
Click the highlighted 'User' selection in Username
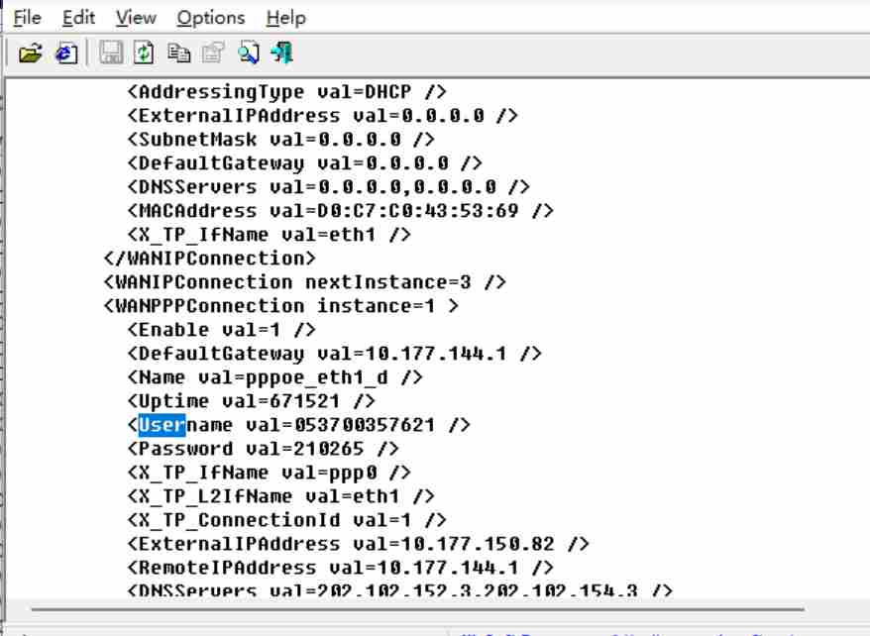tap(162, 425)
